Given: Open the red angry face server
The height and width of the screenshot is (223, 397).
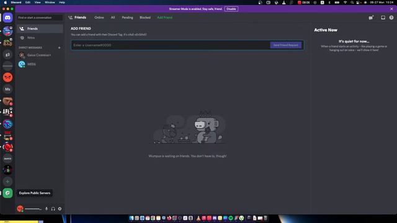Looking at the screenshot, I should coord(7,77).
